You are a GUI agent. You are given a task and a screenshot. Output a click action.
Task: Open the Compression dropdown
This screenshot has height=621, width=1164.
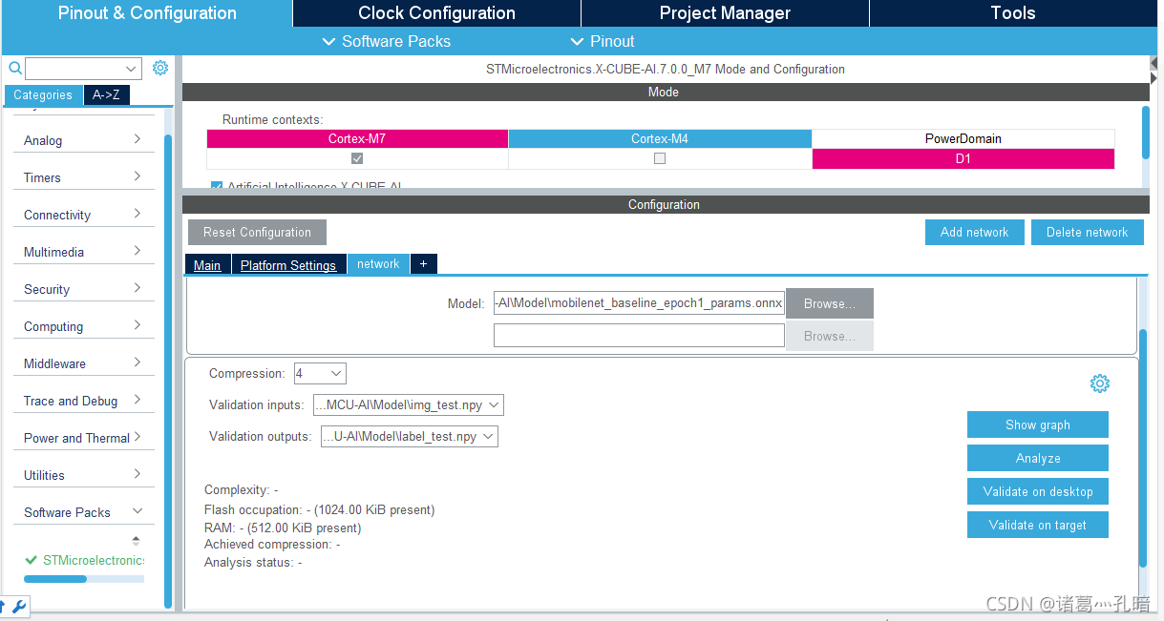[x=319, y=373]
